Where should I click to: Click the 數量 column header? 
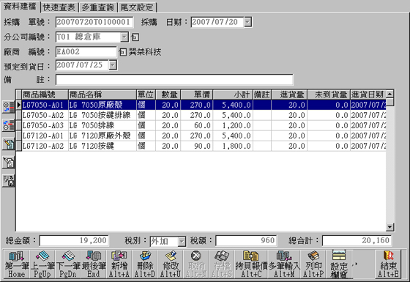[x=168, y=94]
